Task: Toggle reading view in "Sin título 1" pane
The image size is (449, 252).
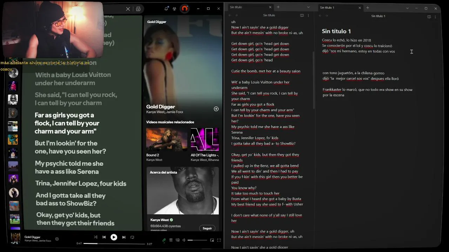Action: point(429,16)
